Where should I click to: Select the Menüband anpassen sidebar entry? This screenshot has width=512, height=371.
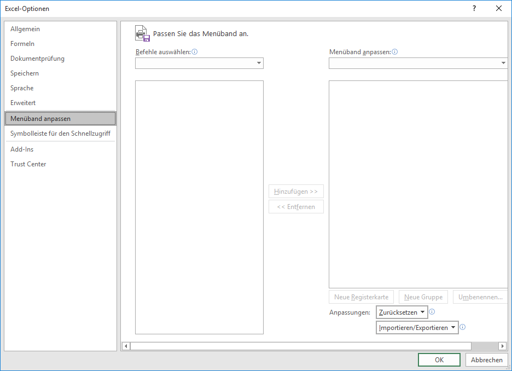60,119
